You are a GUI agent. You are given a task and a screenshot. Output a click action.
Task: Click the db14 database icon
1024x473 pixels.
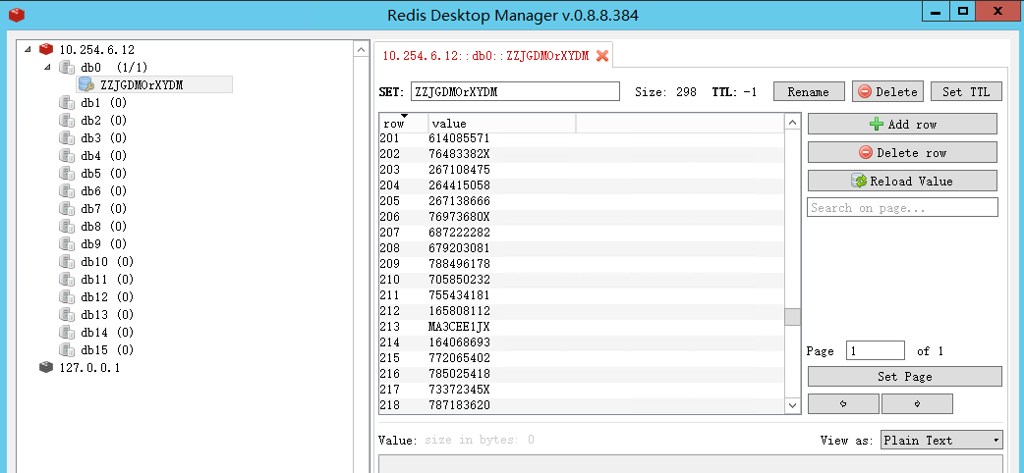click(67, 332)
